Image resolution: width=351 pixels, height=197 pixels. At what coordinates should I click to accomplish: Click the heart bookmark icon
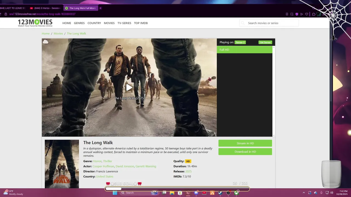click(x=307, y=14)
